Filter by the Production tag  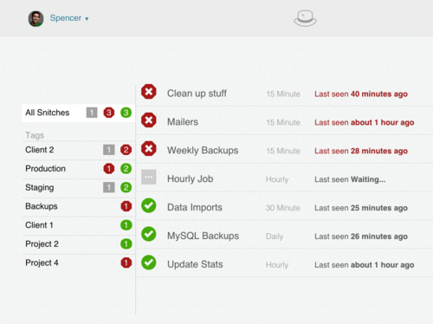coord(79,169)
